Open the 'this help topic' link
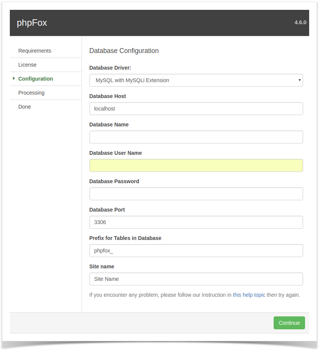322x352 pixels. [x=249, y=295]
